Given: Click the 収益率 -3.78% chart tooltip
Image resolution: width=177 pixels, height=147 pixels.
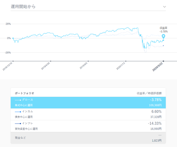Looking at the screenshot, I should pos(164,30).
